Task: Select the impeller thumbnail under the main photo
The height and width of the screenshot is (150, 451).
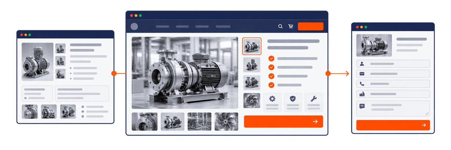Action: click(x=226, y=122)
